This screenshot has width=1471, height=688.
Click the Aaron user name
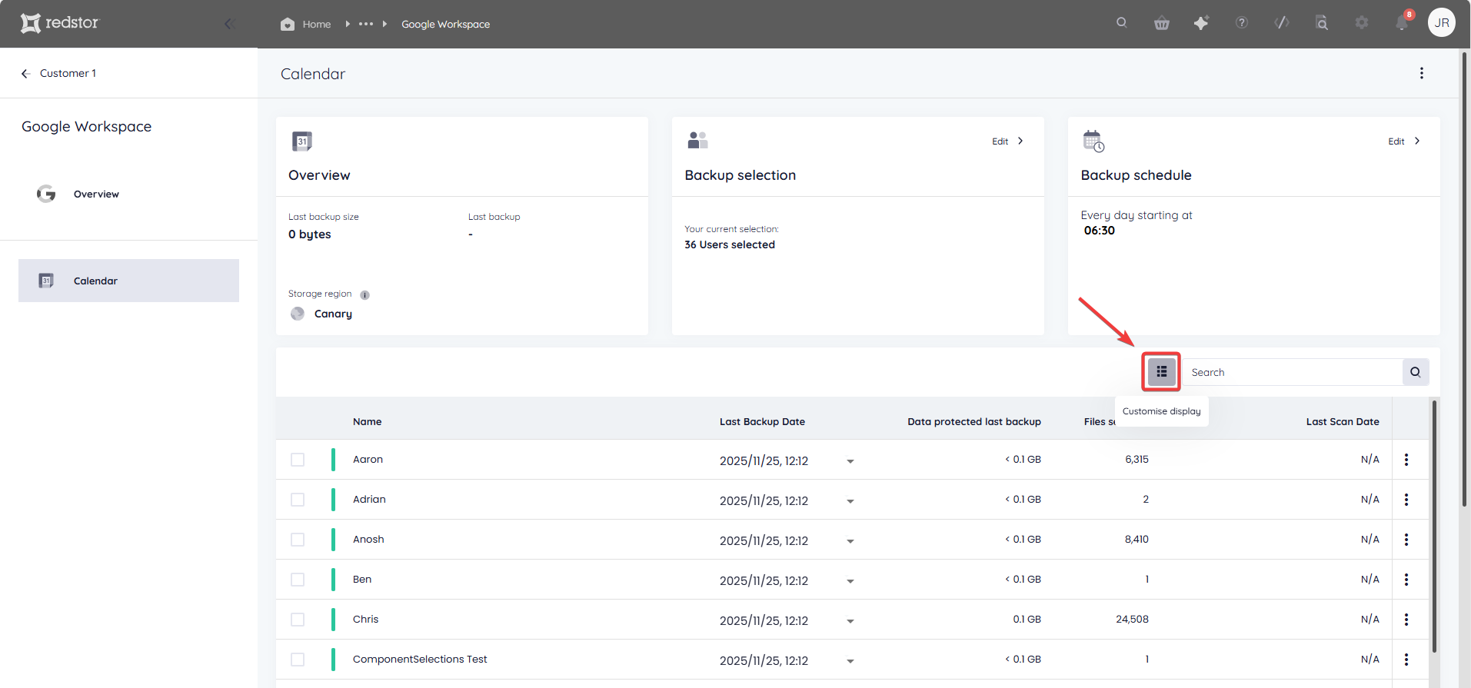[x=368, y=459]
